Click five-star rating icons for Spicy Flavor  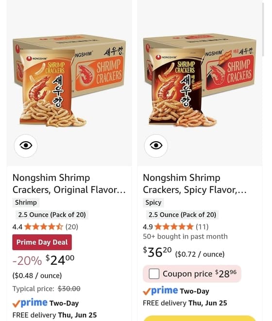pyautogui.click(x=174, y=227)
